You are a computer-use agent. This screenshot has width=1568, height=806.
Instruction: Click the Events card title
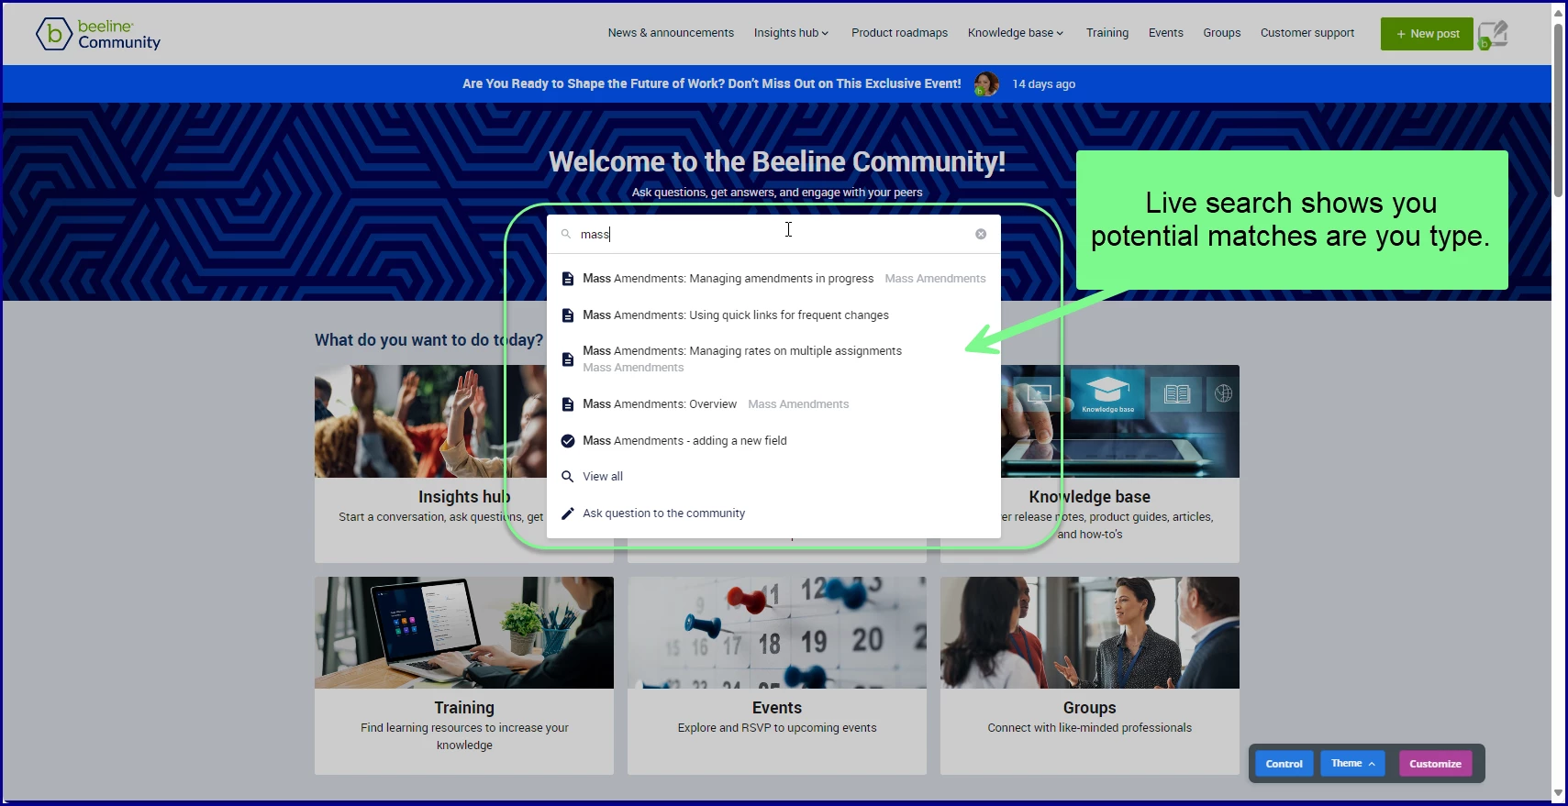(x=777, y=708)
